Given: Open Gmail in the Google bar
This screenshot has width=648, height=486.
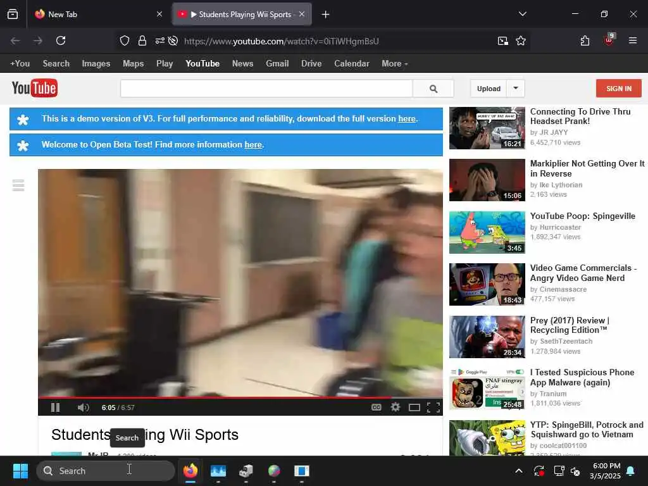Looking at the screenshot, I should coord(277,64).
